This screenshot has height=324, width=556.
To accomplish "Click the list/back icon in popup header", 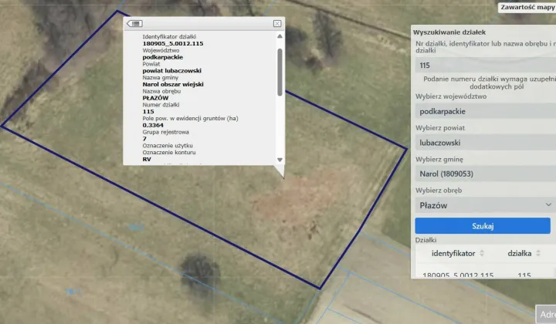I will (134, 24).
